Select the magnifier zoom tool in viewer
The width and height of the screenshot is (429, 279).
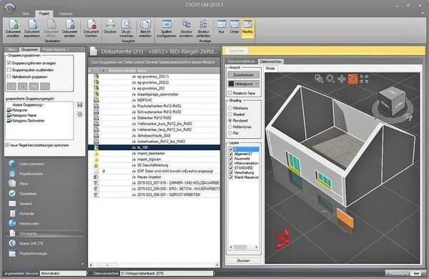click(x=330, y=79)
